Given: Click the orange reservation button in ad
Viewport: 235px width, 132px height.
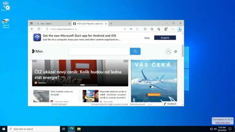Looking at the screenshot, I should tap(154, 94).
